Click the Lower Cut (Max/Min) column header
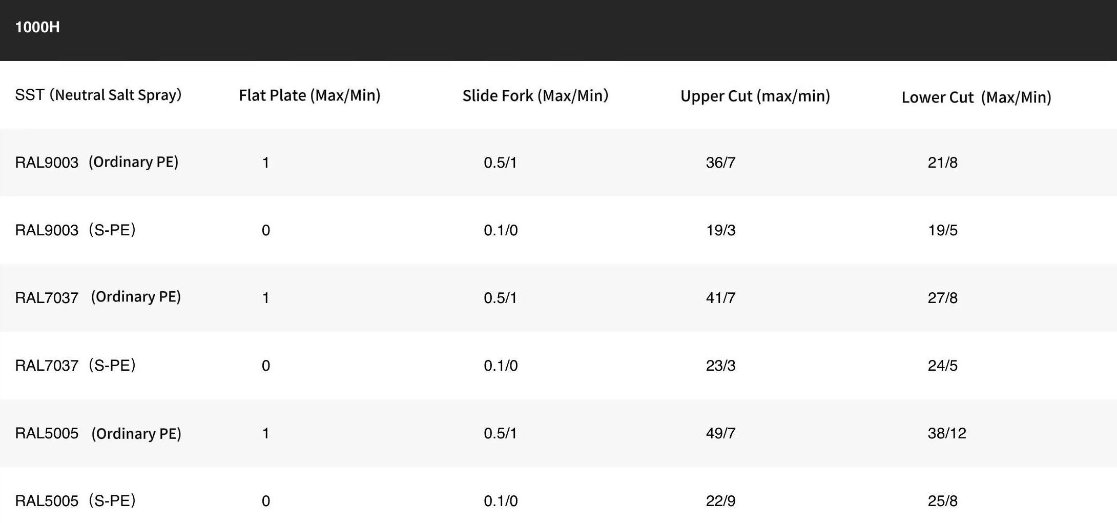Image resolution: width=1117 pixels, height=523 pixels. pos(976,97)
